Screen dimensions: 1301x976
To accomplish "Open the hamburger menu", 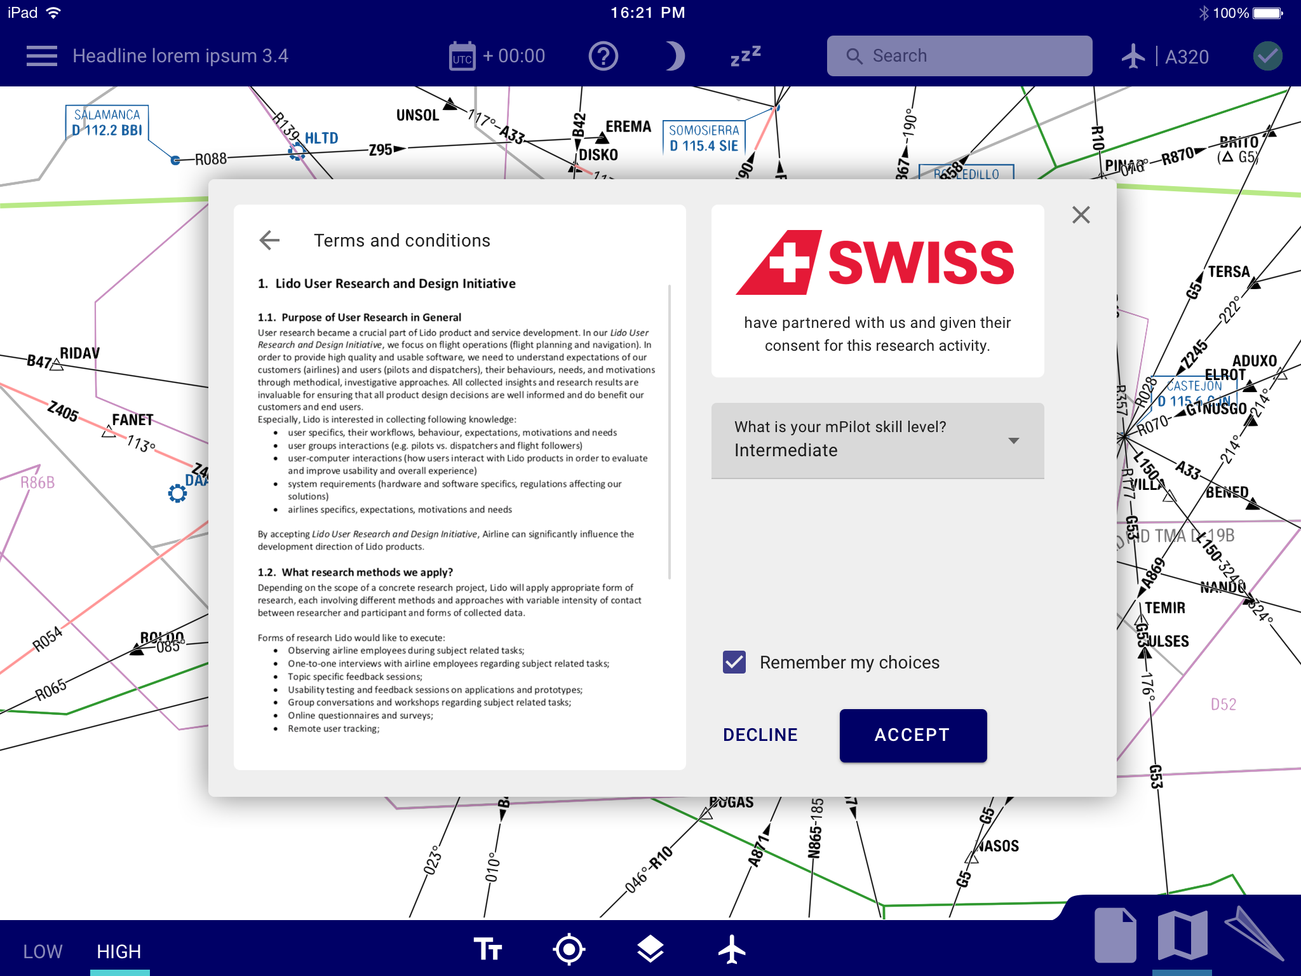I will [42, 56].
